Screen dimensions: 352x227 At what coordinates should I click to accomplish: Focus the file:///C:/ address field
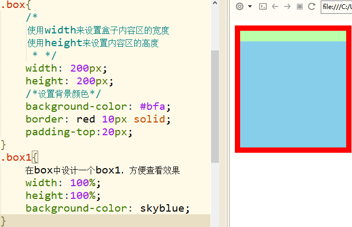(x=336, y=7)
